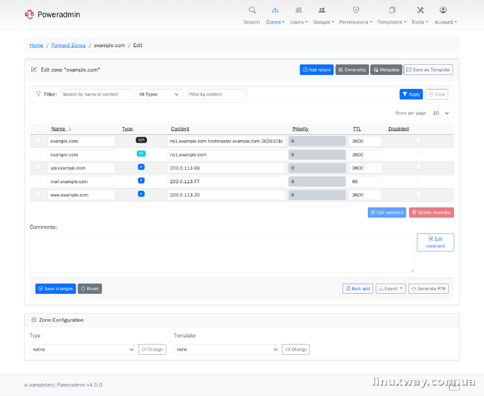Click Save as Template button

pyautogui.click(x=428, y=70)
